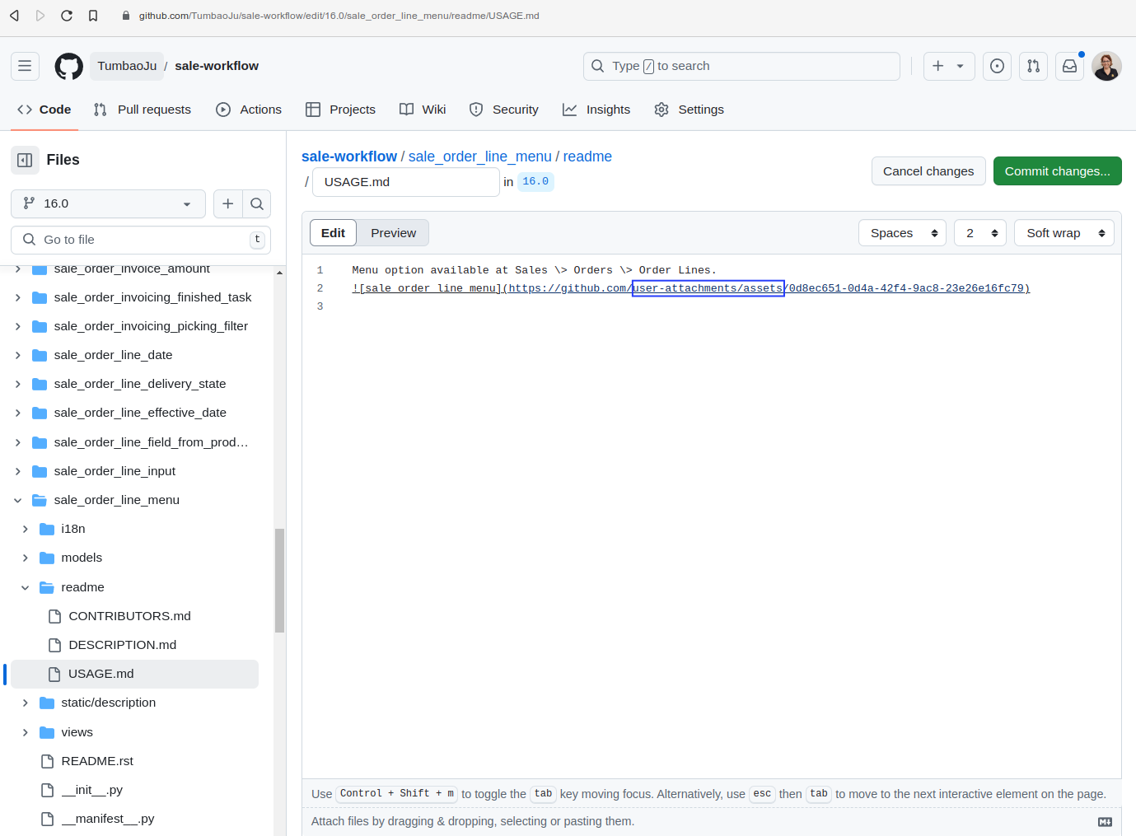The image size is (1136, 836).
Task: Open the 16.0 branch selector dropdown
Action: click(108, 203)
